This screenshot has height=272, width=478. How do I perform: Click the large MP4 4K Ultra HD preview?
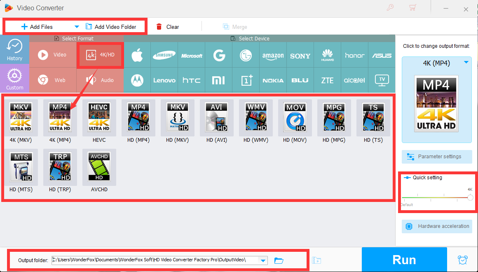tap(436, 104)
